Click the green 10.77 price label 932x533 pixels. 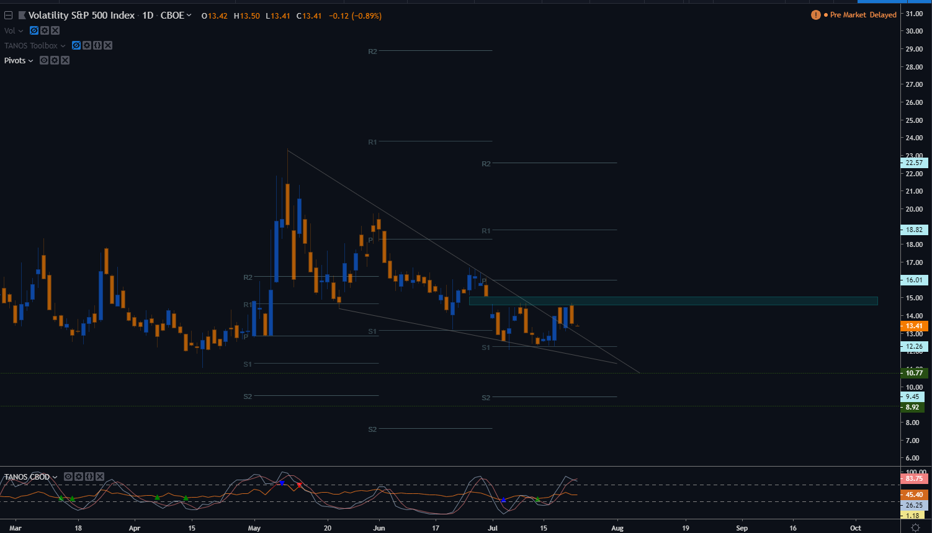click(914, 373)
